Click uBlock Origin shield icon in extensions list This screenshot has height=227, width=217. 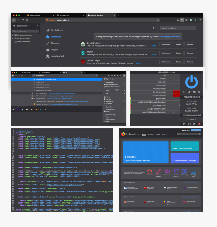pyautogui.click(x=83, y=62)
